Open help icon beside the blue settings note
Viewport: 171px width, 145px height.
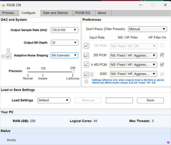click(x=86, y=81)
